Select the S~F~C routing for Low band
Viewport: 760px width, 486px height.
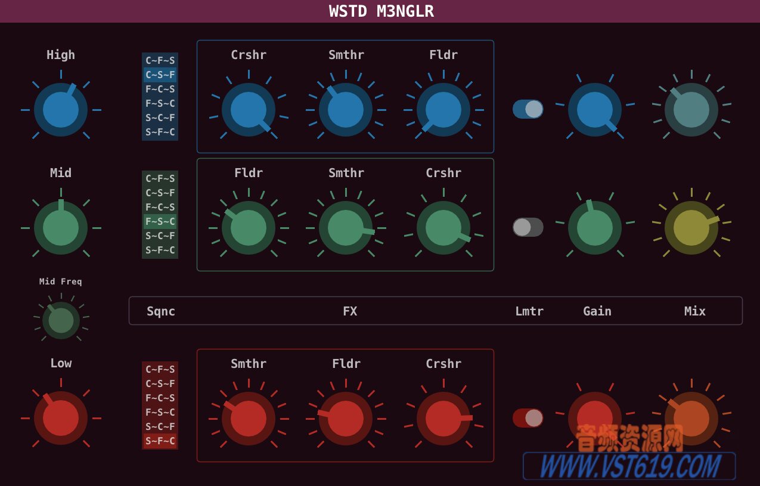(160, 441)
